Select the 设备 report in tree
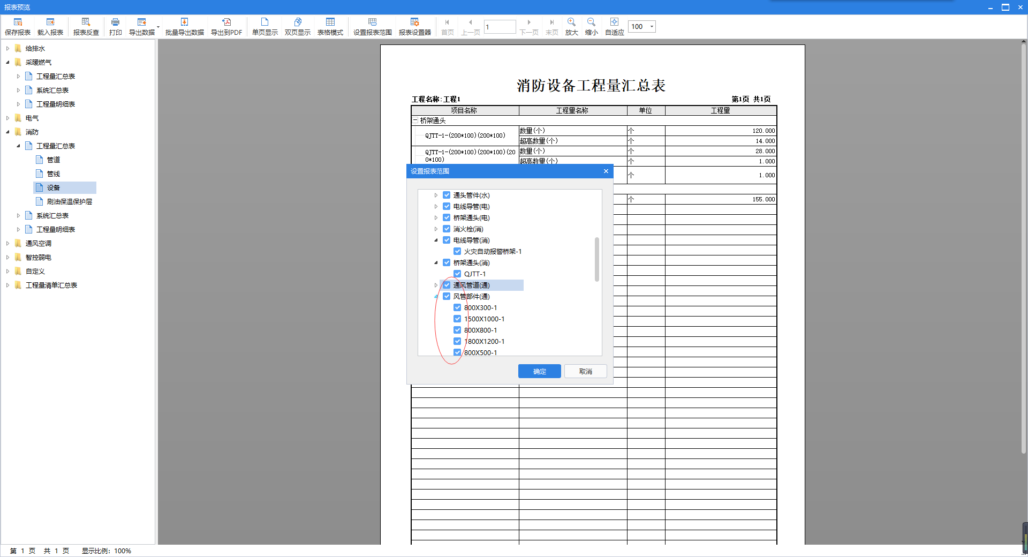The width and height of the screenshot is (1028, 557). pyautogui.click(x=65, y=187)
